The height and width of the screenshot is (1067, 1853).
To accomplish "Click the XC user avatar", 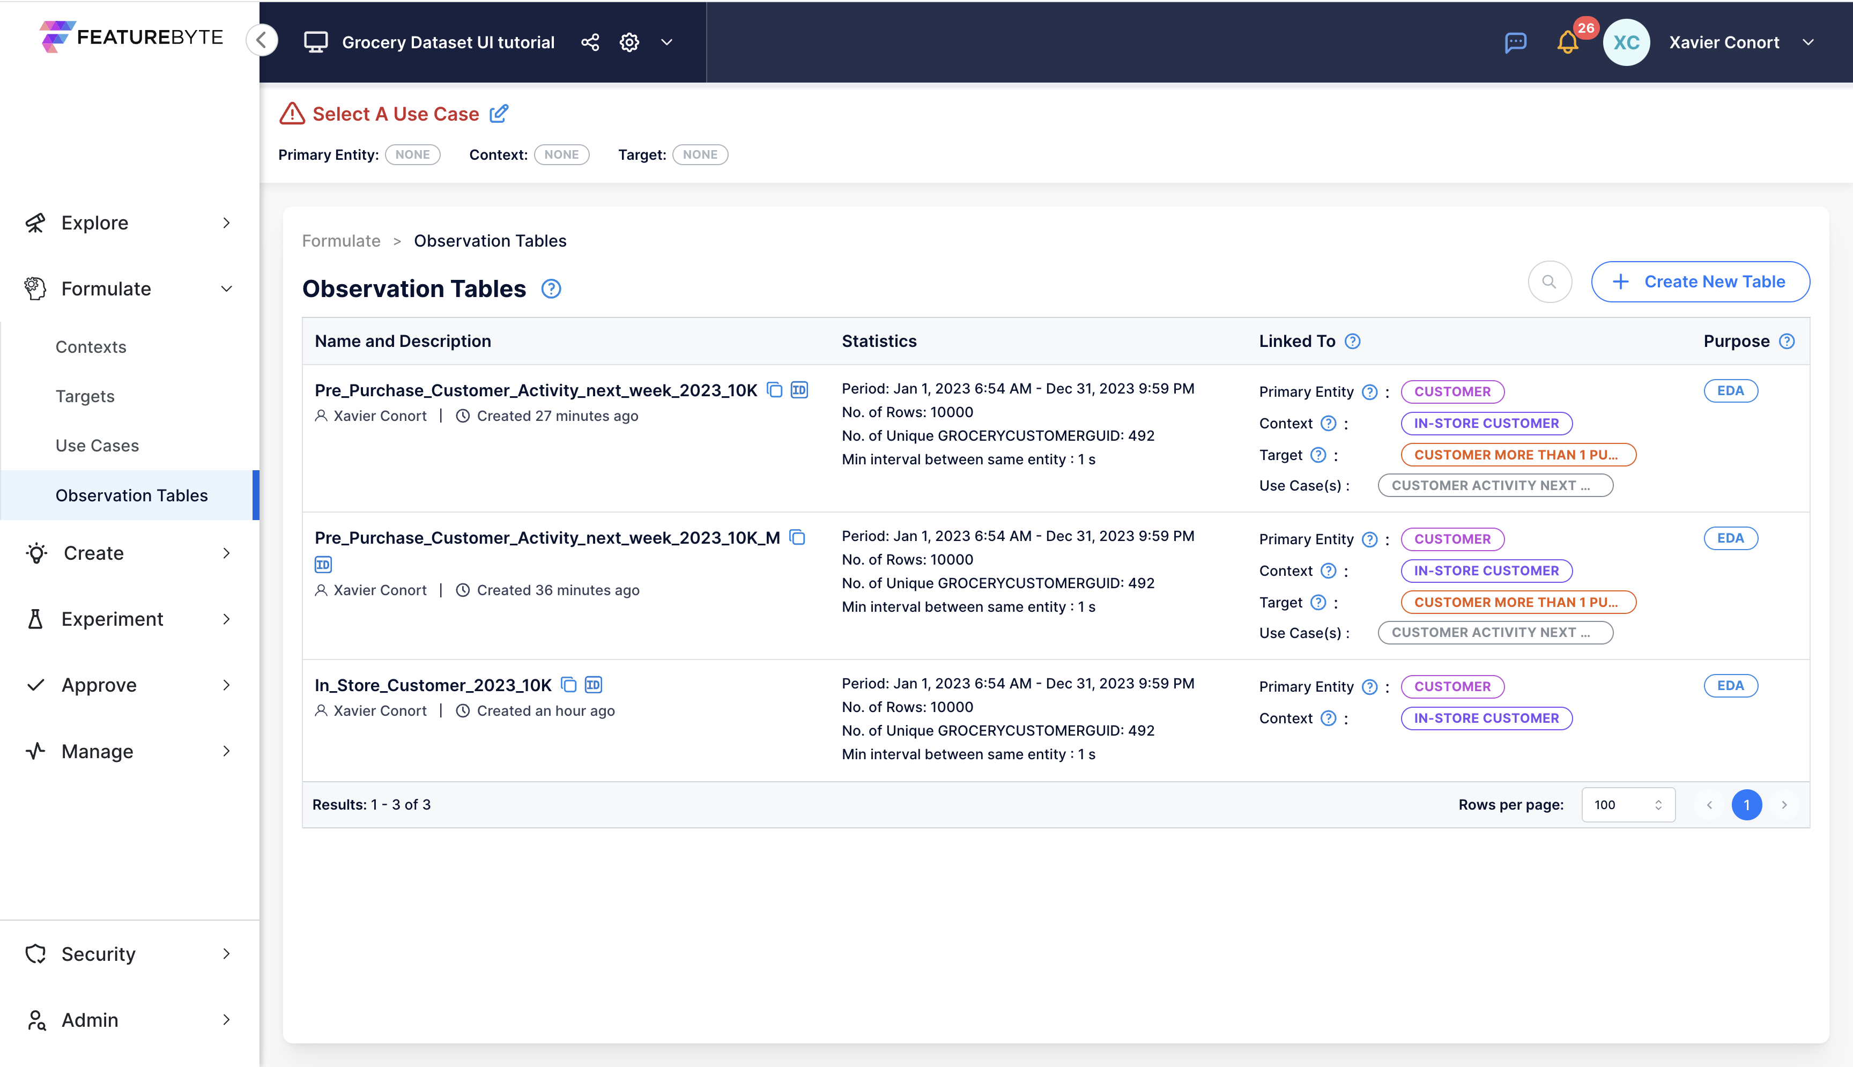I will pyautogui.click(x=1626, y=42).
